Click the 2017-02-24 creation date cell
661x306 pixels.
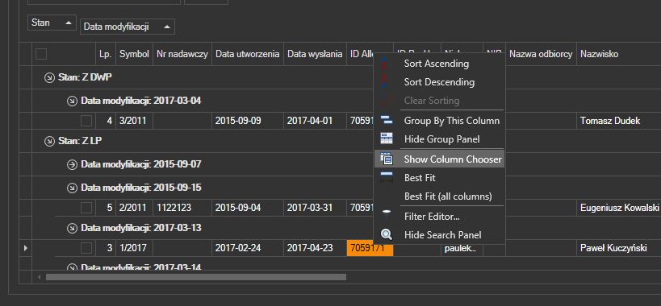(x=248, y=248)
